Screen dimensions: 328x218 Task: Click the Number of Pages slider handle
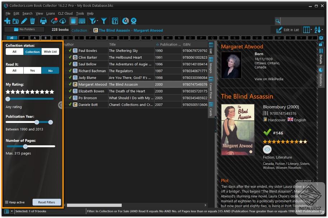pos(25,146)
